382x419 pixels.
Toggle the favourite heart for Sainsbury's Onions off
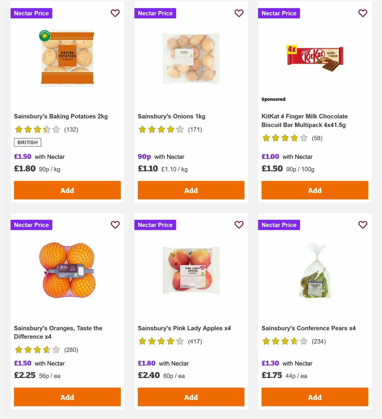tap(239, 13)
